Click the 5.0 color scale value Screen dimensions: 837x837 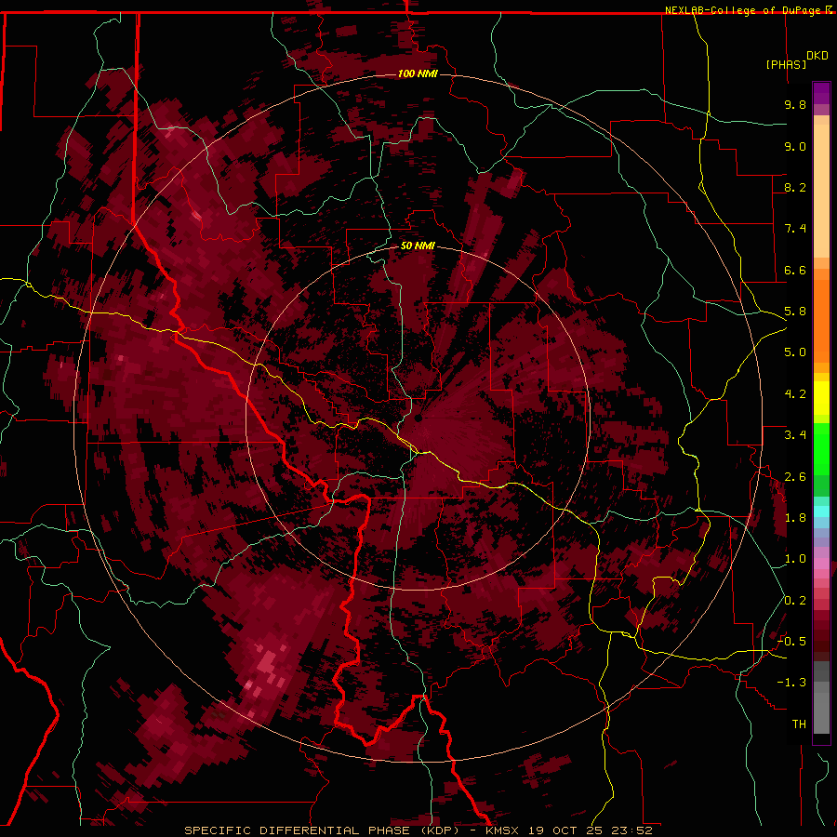pyautogui.click(x=795, y=352)
